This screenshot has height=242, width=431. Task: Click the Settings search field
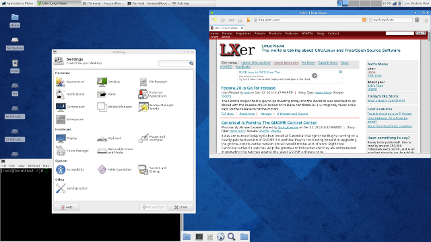coord(176,63)
